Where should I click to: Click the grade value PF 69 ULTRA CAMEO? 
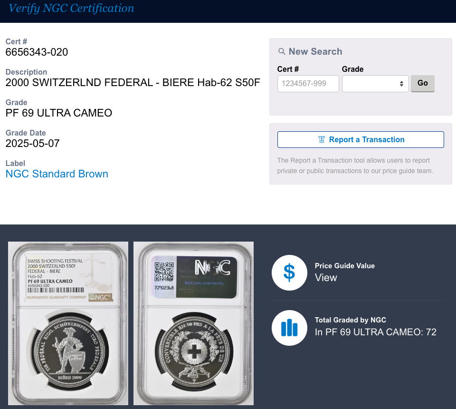[59, 113]
